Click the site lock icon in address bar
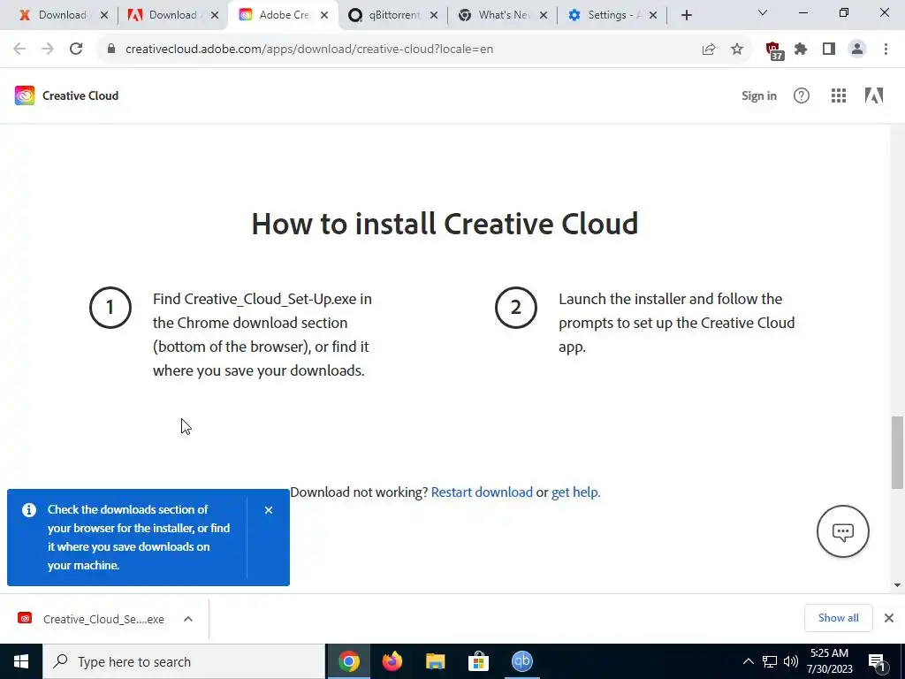 [x=111, y=50]
